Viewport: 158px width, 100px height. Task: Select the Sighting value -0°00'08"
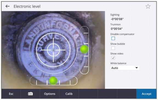click(117, 19)
